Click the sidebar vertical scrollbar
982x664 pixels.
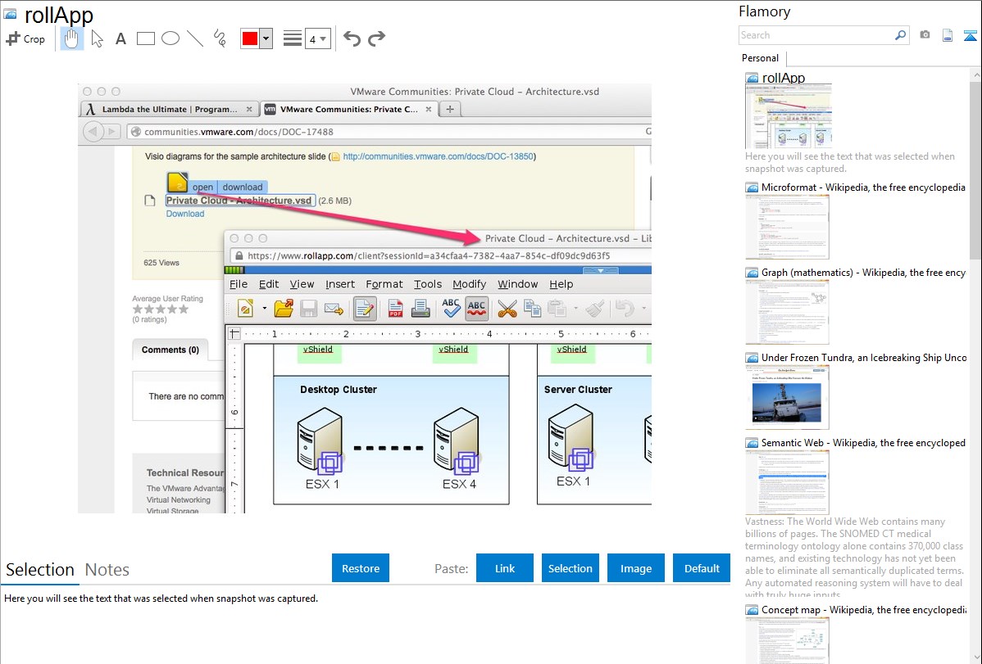(975, 169)
